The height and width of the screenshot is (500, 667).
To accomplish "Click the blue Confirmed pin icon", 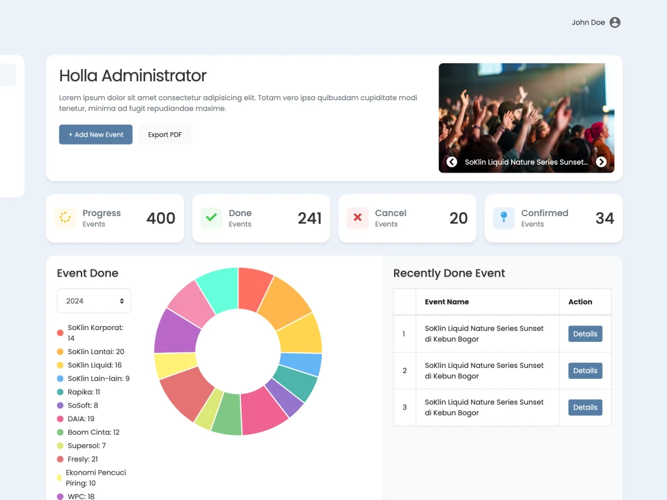I will coord(504,218).
